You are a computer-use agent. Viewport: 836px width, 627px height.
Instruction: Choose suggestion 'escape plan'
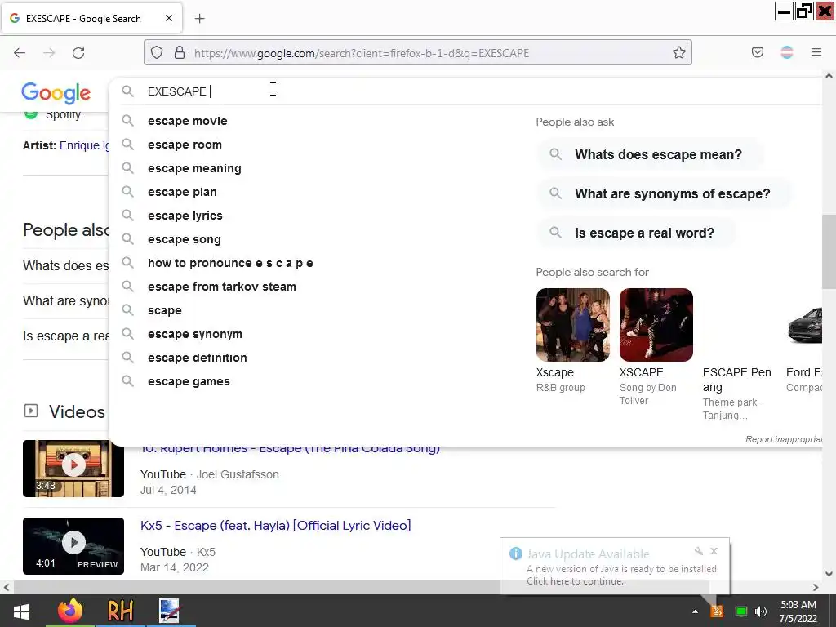(x=182, y=192)
